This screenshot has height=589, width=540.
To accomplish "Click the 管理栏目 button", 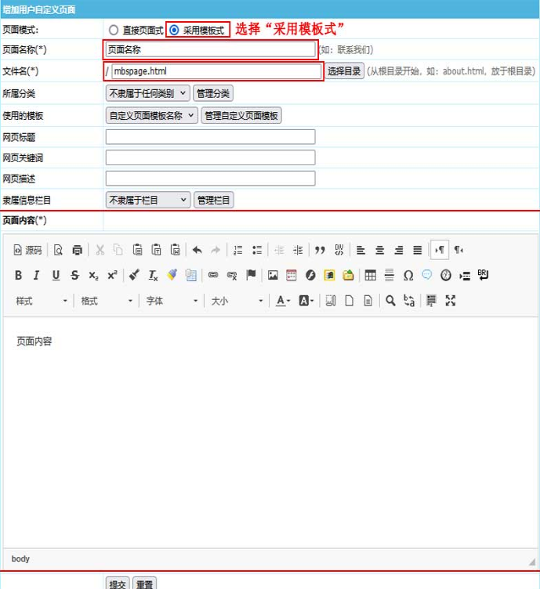I will pyautogui.click(x=213, y=200).
